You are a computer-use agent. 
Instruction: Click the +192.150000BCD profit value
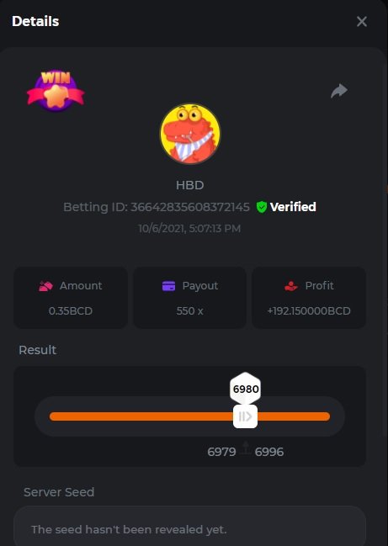point(309,310)
